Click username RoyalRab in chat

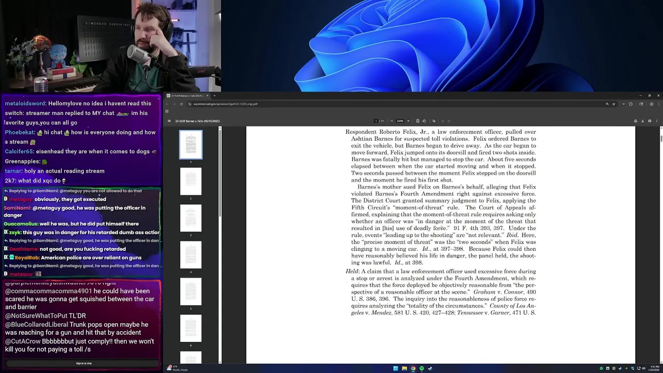[26, 257]
